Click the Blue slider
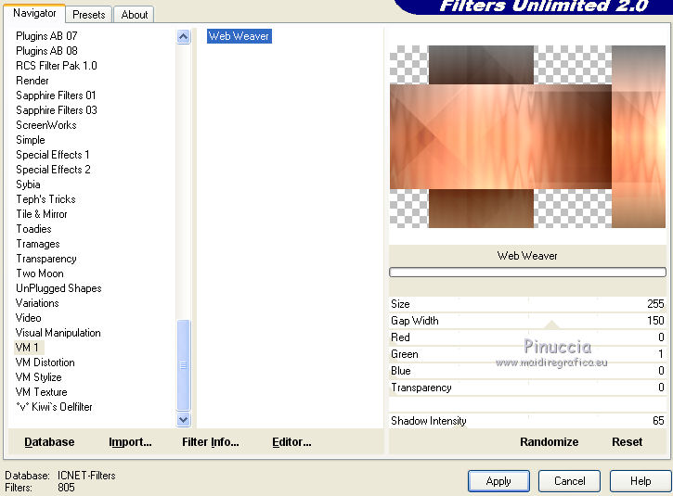Image resolution: width=673 pixels, height=496 pixels. [527, 371]
